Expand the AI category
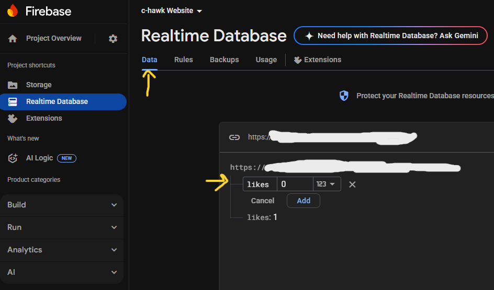 tap(62, 272)
